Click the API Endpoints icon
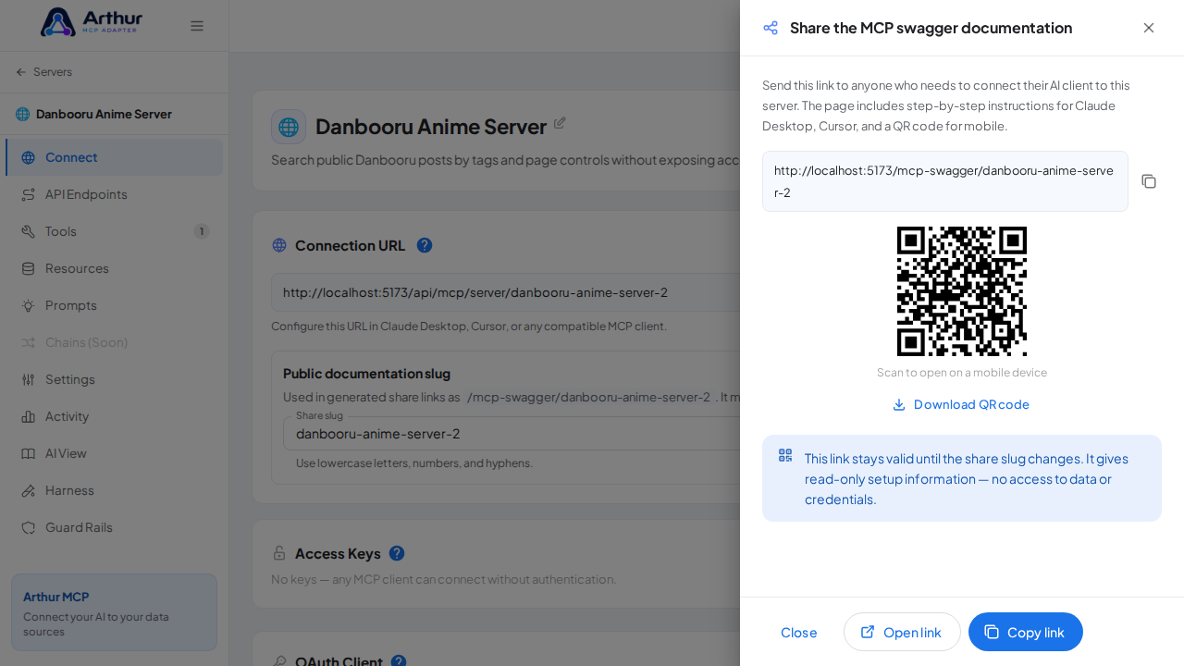Image resolution: width=1184 pixels, height=666 pixels. 29,194
